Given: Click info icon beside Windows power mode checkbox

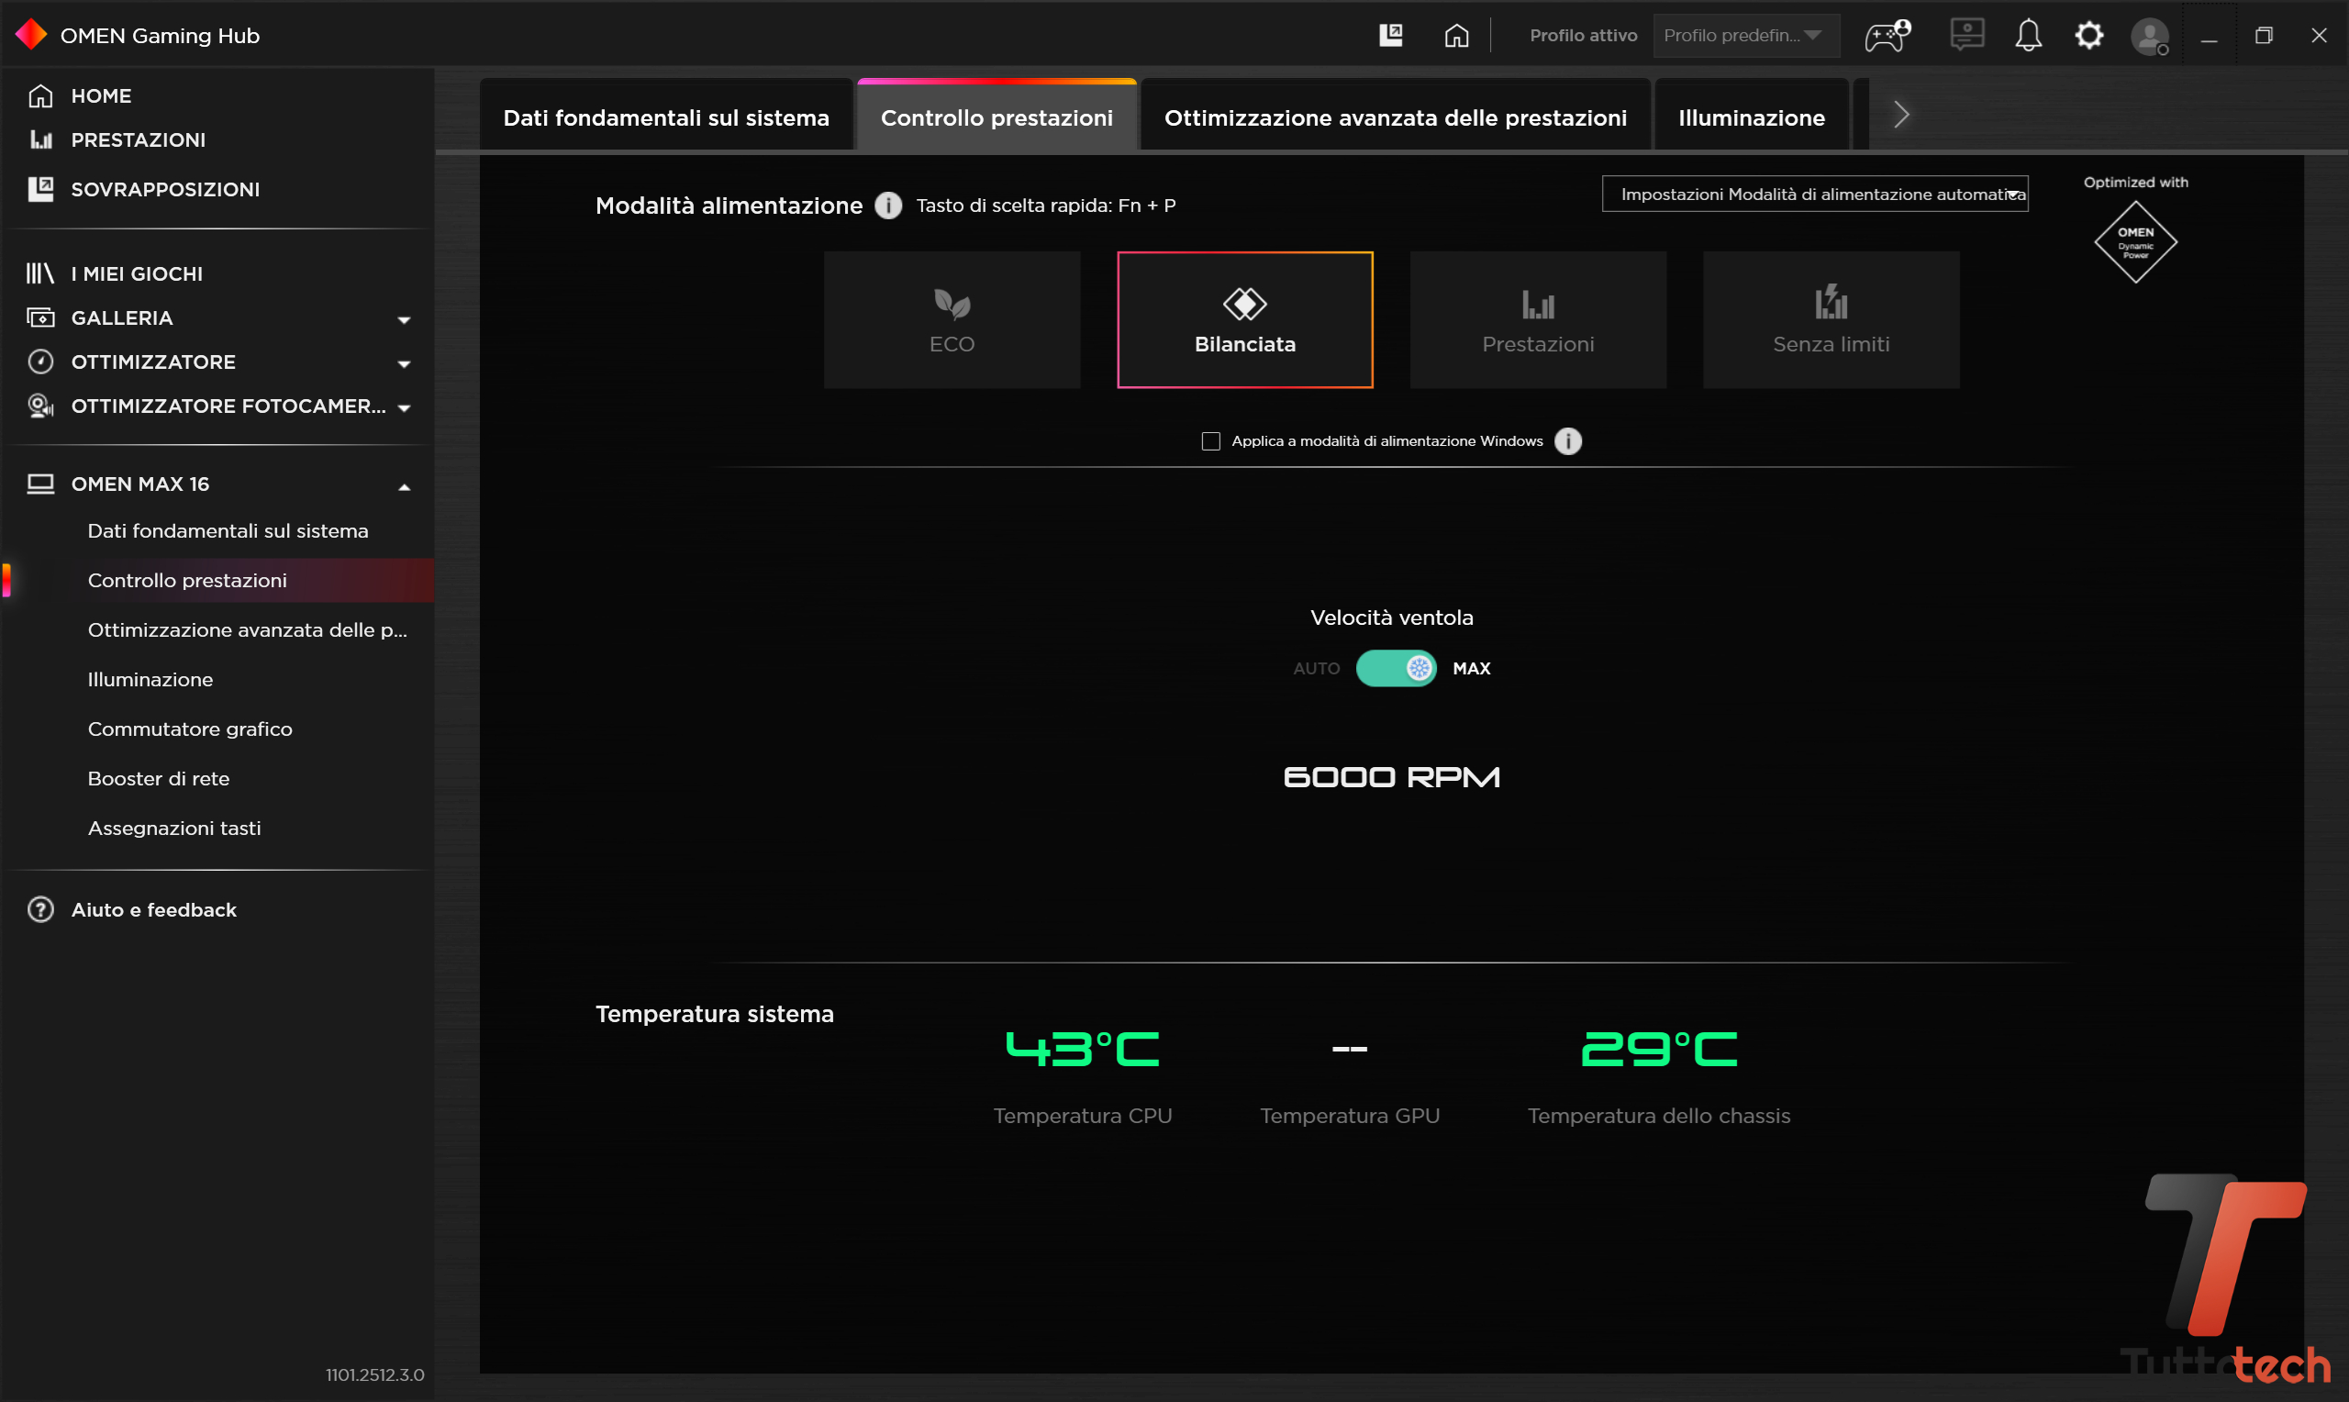Looking at the screenshot, I should [x=1568, y=441].
